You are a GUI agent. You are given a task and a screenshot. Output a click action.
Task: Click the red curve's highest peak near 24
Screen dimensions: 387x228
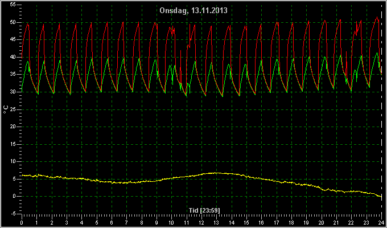[x=377, y=17]
